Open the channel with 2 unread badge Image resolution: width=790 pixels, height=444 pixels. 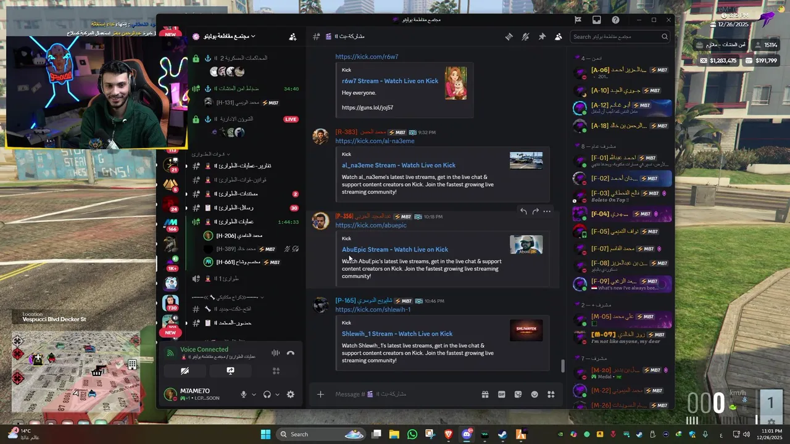[x=246, y=194]
